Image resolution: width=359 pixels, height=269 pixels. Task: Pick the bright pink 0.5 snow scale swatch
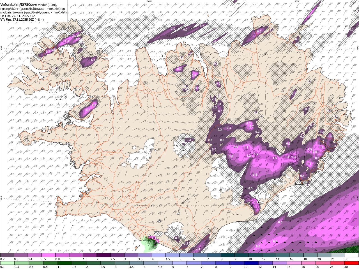pos(48,255)
